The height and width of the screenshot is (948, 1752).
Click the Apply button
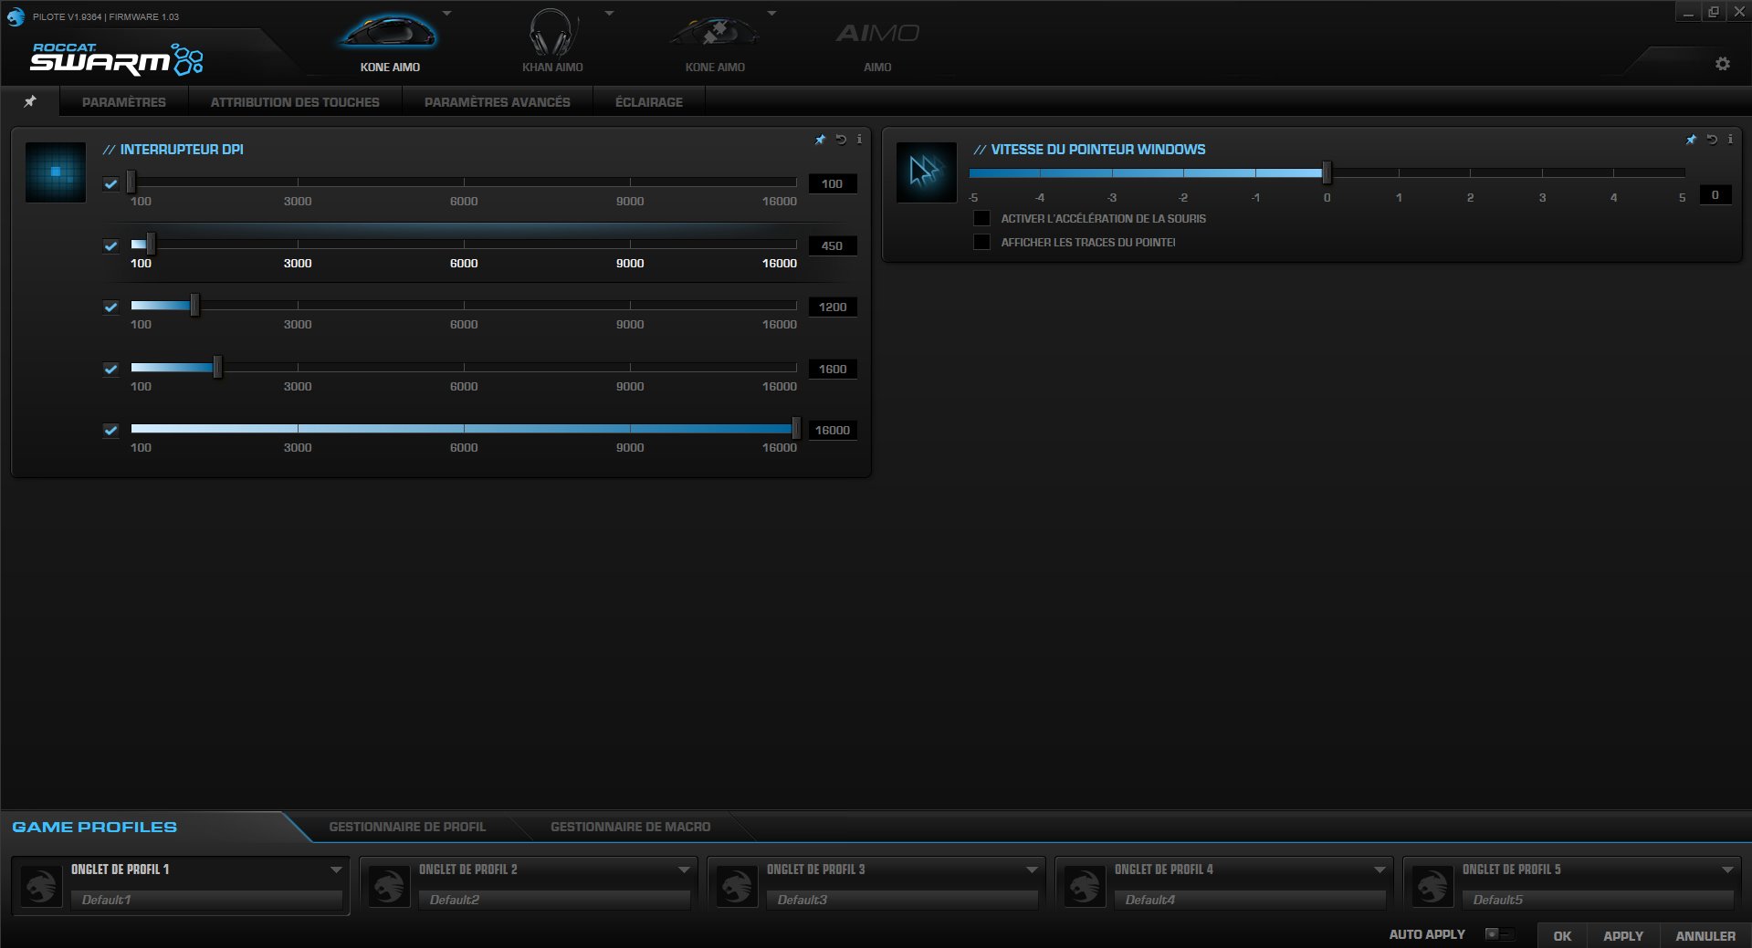pyautogui.click(x=1622, y=935)
